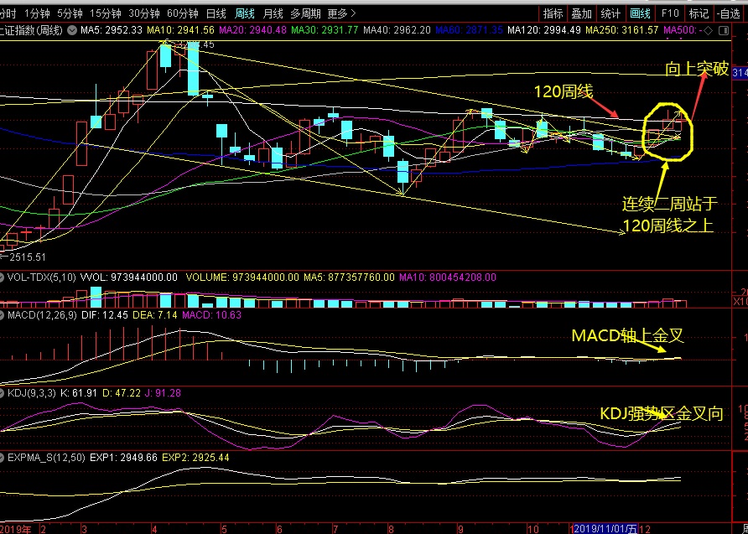Image resolution: width=748 pixels, height=534 pixels.
Task: Click the MA5: 2952.33 label
Action: tap(112, 30)
